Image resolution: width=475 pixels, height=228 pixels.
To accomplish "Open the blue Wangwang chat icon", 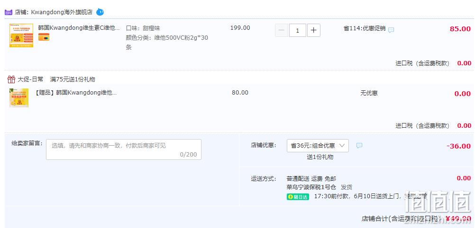I will point(100,12).
